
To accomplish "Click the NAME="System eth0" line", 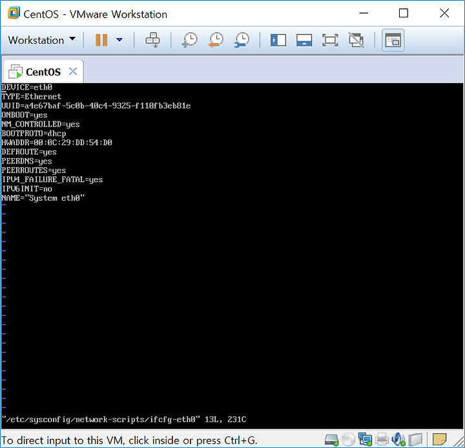I will pyautogui.click(x=43, y=198).
